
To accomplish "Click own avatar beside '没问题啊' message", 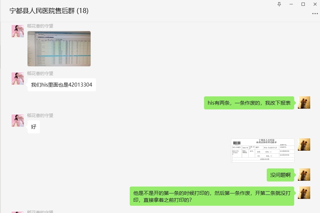I will [304, 175].
